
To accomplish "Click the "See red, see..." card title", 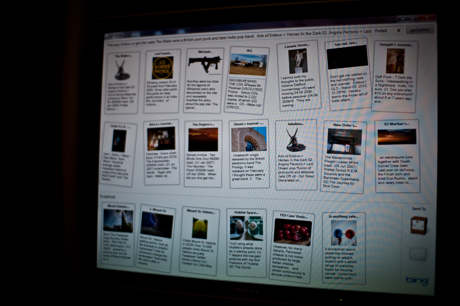I will click(346, 44).
